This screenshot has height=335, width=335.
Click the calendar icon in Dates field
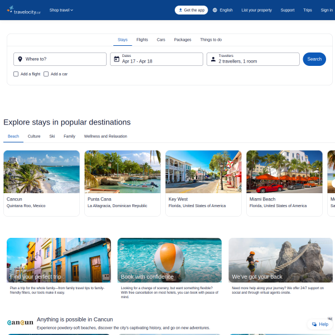(117, 59)
